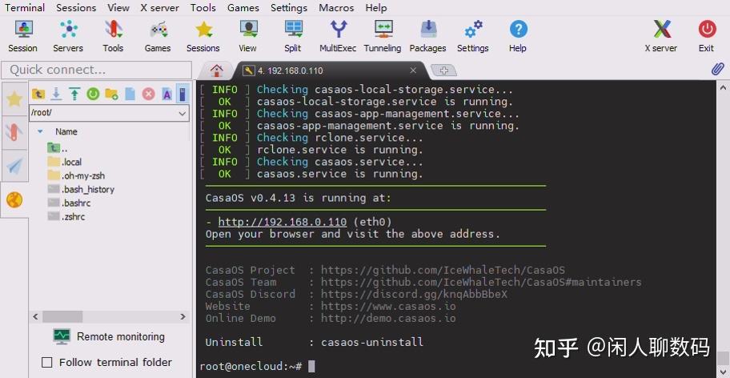Image resolution: width=730 pixels, height=378 pixels.
Task: Click the terminal scroll up arrow
Action: tap(723, 87)
